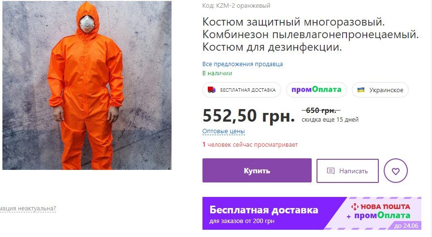Add product to favorites with heart icon

click(396, 171)
